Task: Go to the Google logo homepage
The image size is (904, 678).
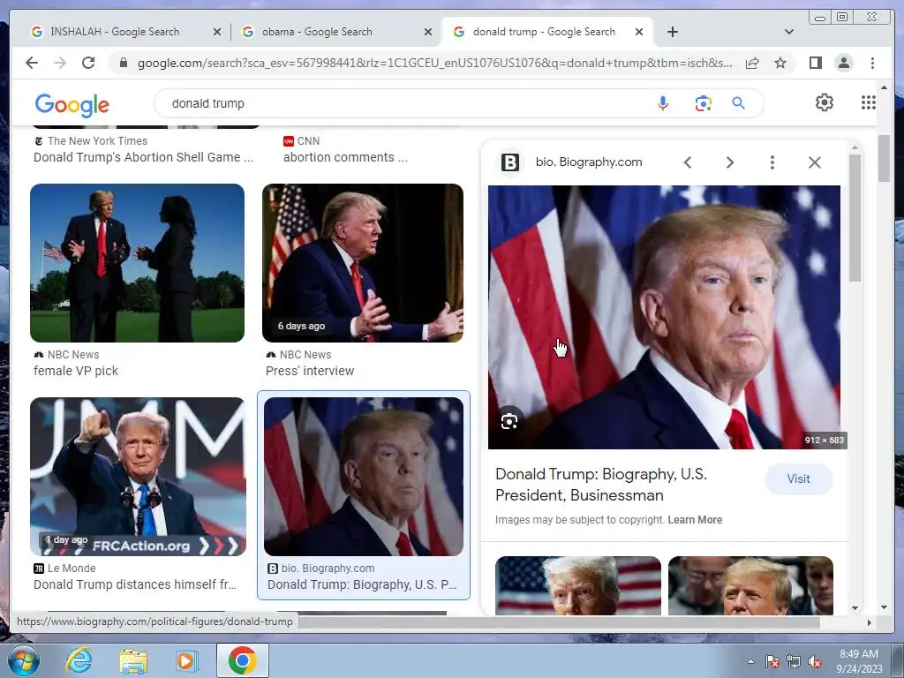Action: click(x=72, y=105)
